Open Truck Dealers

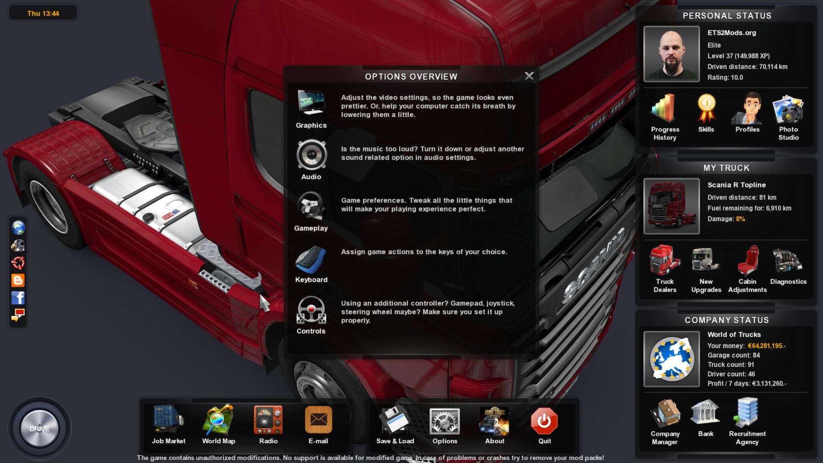(665, 260)
